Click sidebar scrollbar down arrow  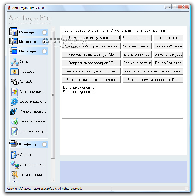click(53, 180)
